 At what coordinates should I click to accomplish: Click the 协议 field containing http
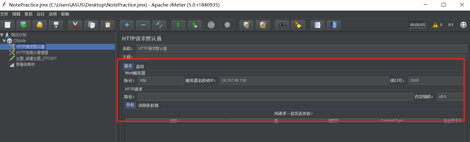[x=161, y=80]
